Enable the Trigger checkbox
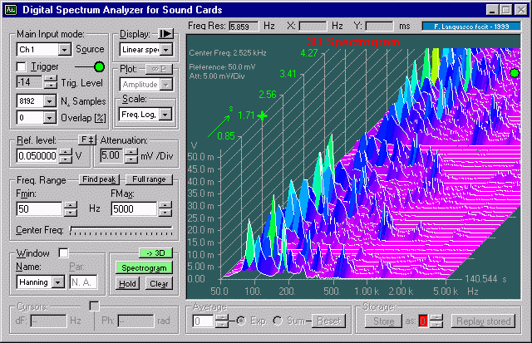Viewport: 532px width, 343px height. (x=22, y=66)
